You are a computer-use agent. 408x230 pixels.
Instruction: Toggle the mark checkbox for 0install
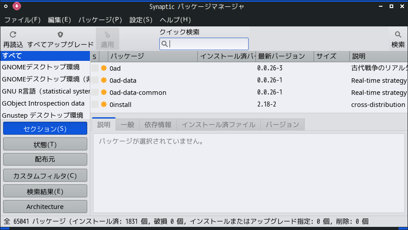[x=95, y=104]
